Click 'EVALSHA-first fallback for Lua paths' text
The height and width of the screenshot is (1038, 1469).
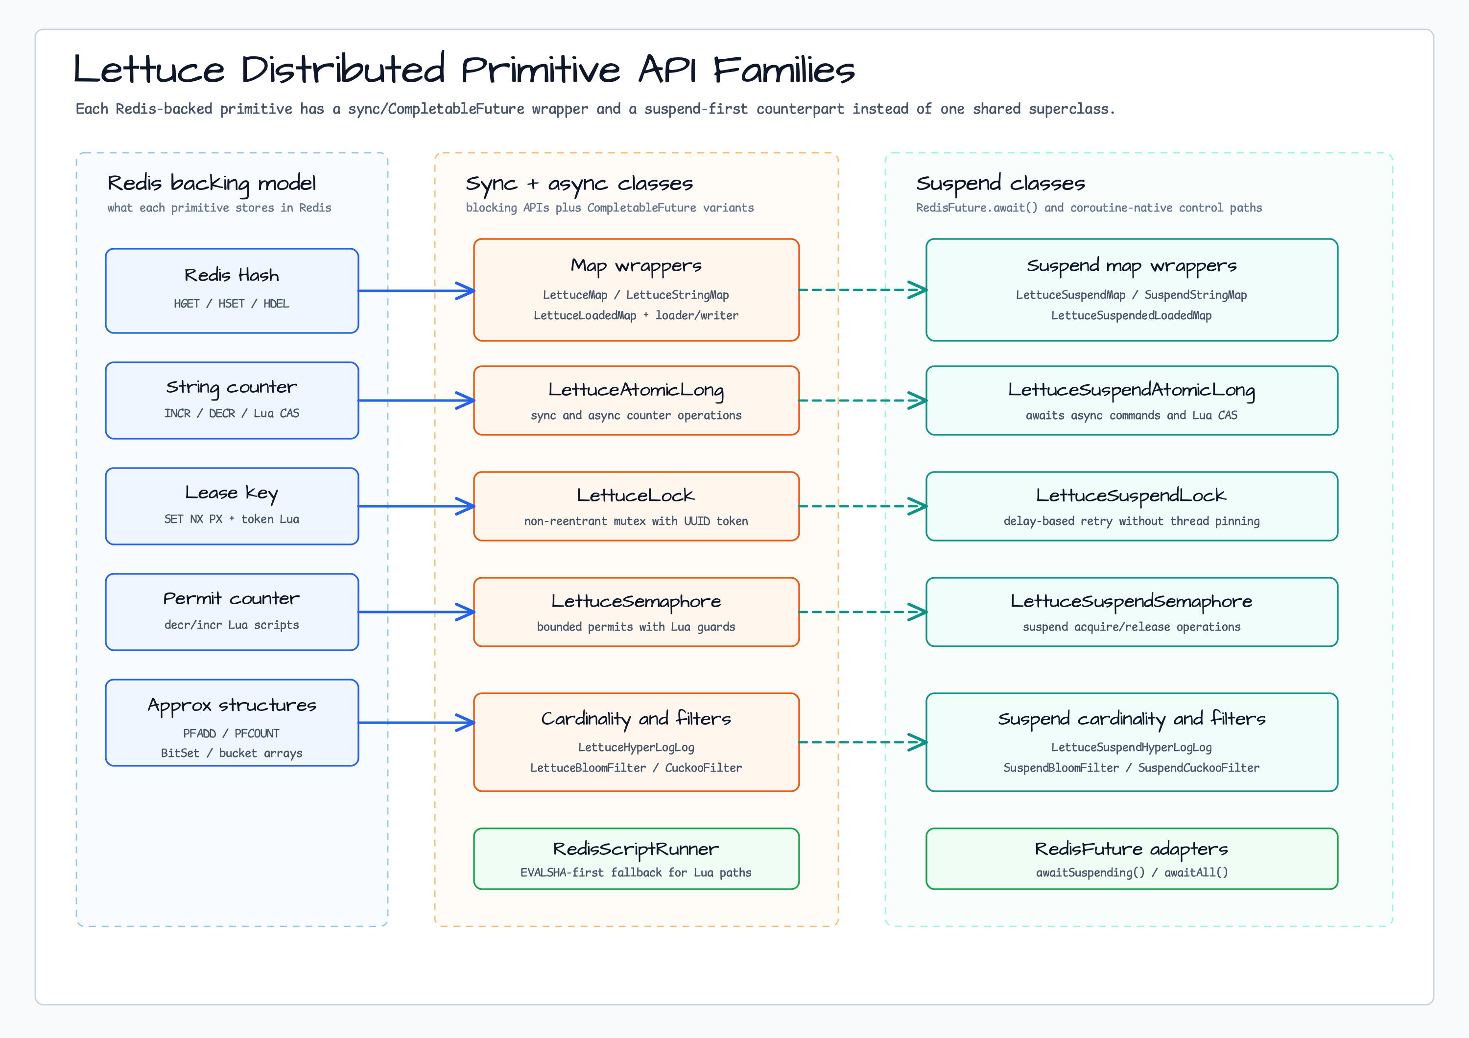tap(636, 873)
